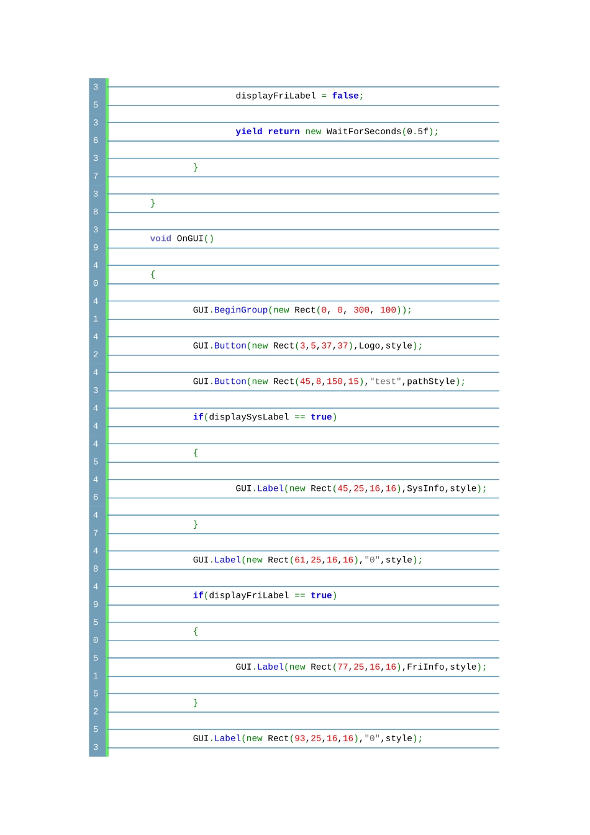Click line number 41 in the gutter
The image size is (590, 835).
tap(96, 310)
